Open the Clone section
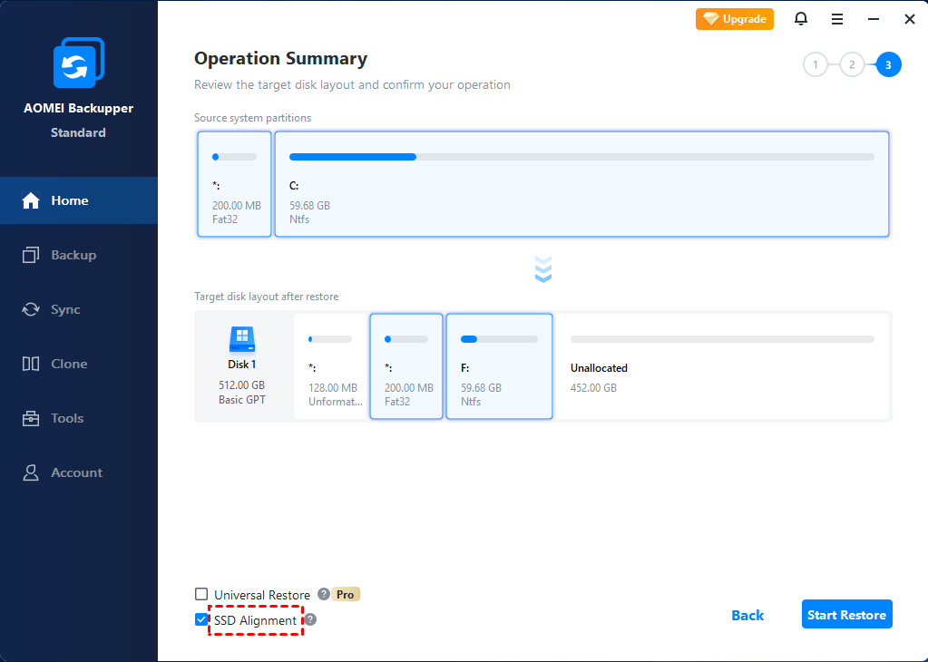Viewport: 928px width, 662px height. point(79,364)
